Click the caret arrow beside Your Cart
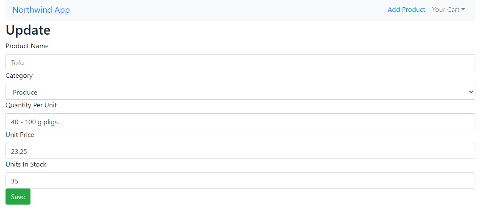Viewport: 483px width, 216px height. (463, 10)
